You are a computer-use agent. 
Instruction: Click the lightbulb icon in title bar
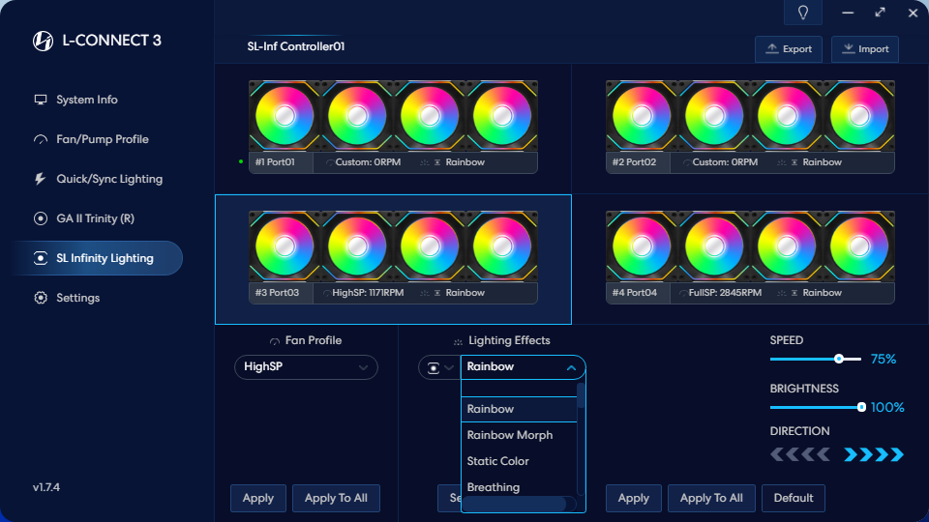803,13
